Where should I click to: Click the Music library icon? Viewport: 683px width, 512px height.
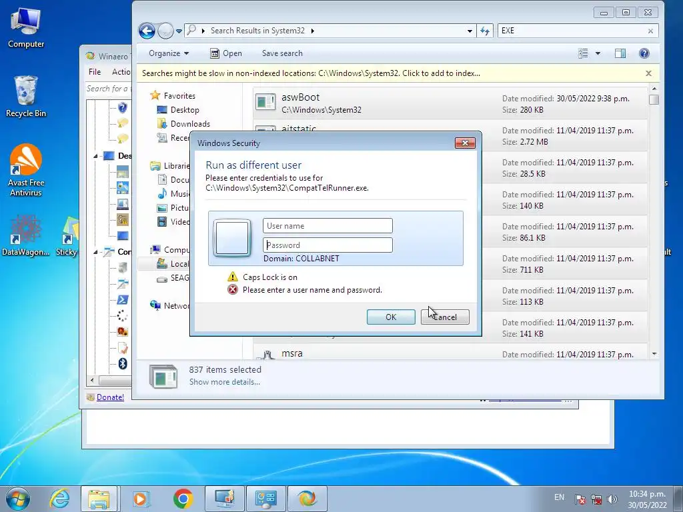tap(162, 194)
